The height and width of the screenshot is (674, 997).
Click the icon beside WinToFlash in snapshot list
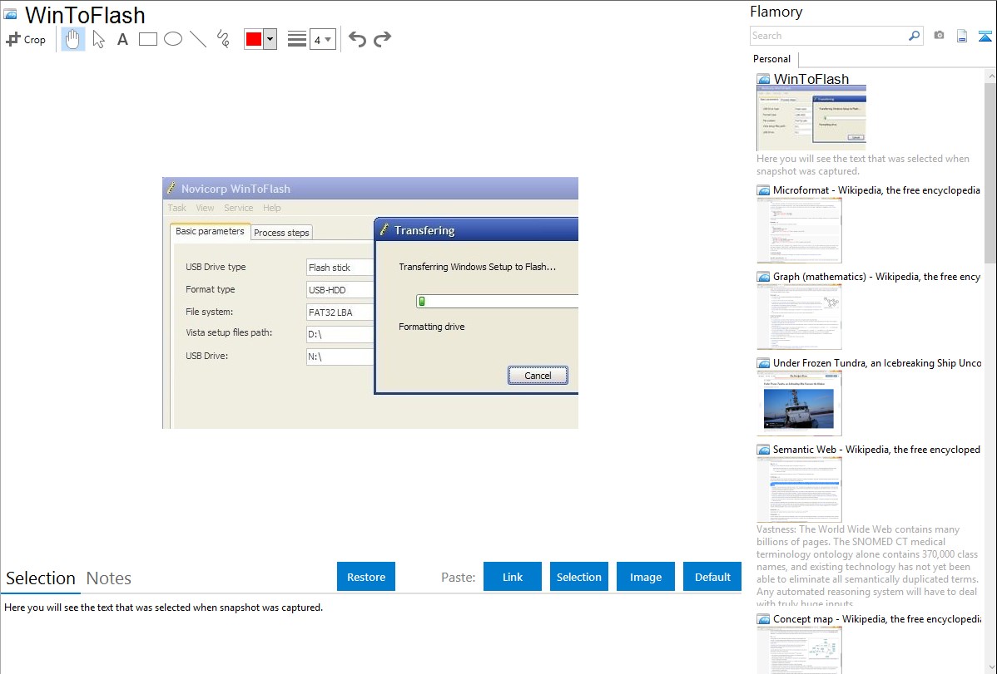[x=764, y=80]
